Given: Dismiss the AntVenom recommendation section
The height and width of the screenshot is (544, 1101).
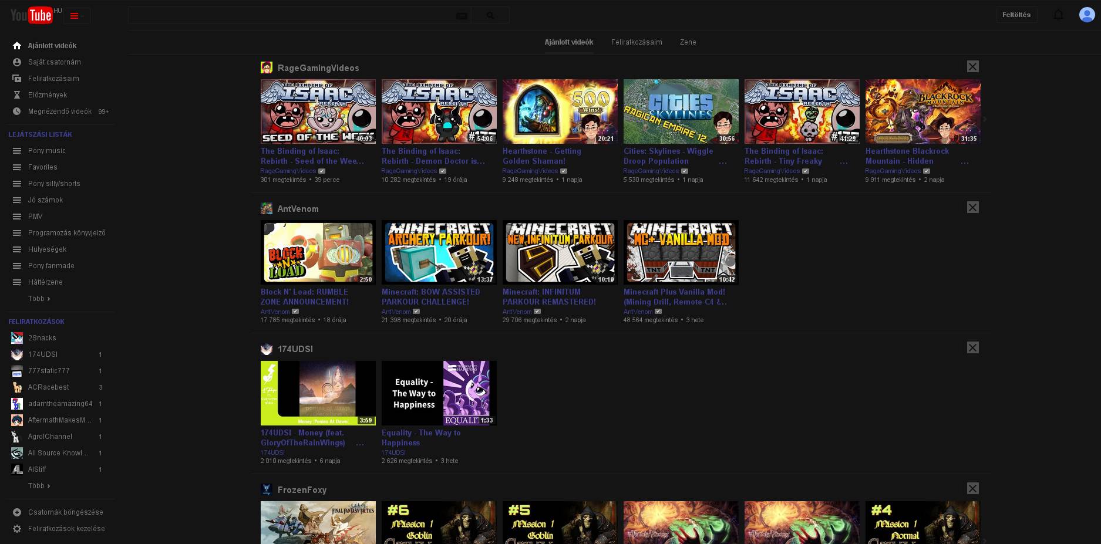Looking at the screenshot, I should [x=973, y=207].
